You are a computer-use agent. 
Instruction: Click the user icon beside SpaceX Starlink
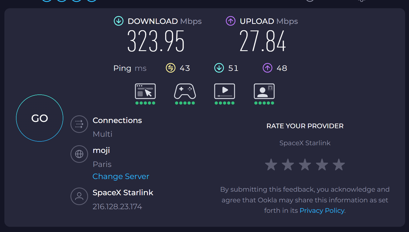pos(79,196)
